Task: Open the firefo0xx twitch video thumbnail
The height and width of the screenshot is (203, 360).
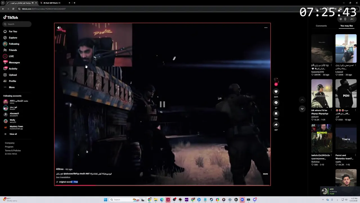Action: point(322,138)
